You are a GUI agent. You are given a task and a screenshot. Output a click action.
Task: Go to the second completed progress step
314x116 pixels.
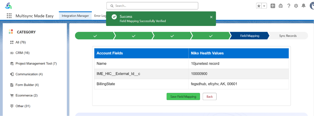(134, 36)
